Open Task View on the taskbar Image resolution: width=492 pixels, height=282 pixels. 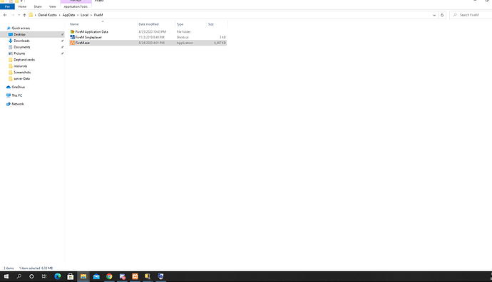44,276
